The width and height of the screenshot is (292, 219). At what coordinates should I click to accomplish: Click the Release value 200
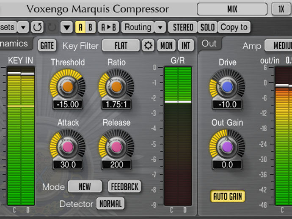(x=116, y=164)
